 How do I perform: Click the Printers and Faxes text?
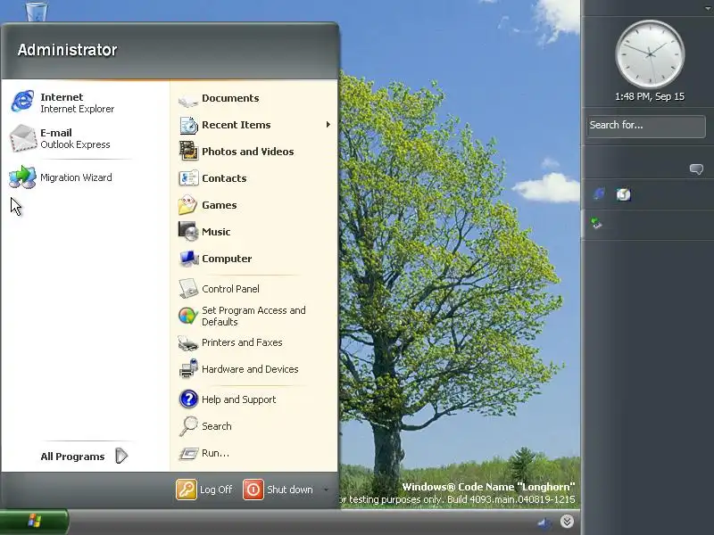click(x=242, y=342)
